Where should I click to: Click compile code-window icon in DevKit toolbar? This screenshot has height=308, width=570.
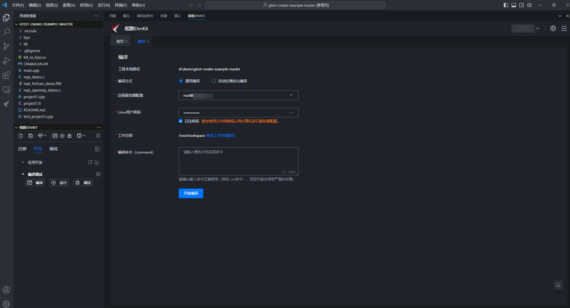[x=55, y=136]
